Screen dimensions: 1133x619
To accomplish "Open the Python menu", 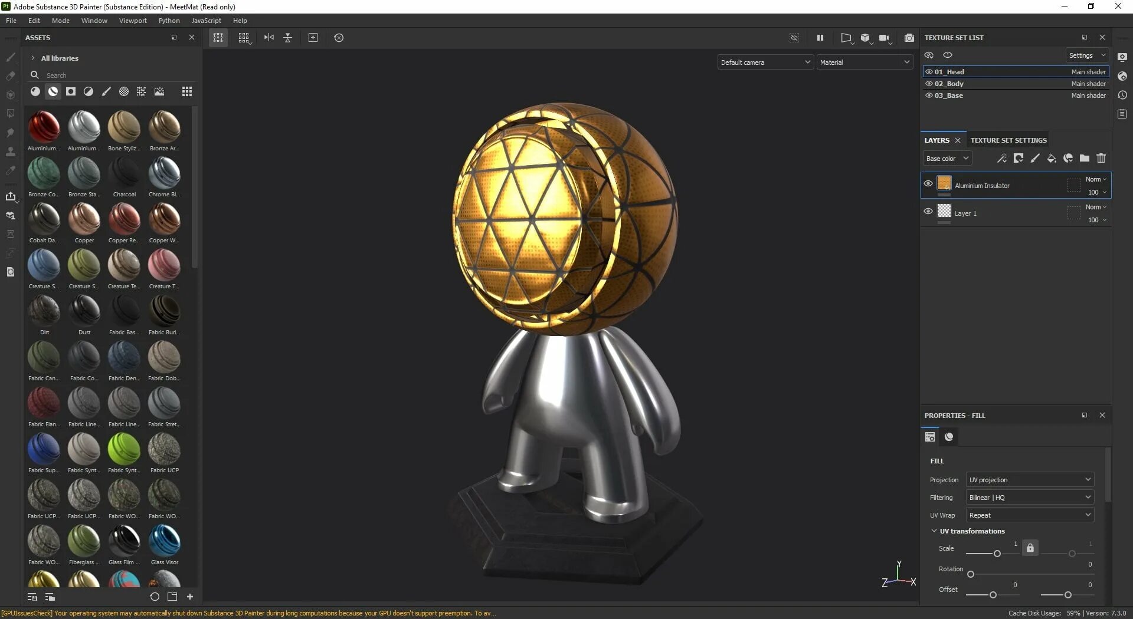I will click(x=169, y=20).
